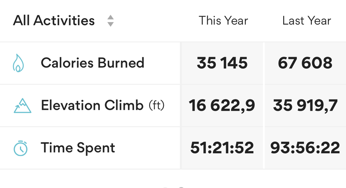Tap last year's elevation value 35 919,7

click(x=305, y=105)
